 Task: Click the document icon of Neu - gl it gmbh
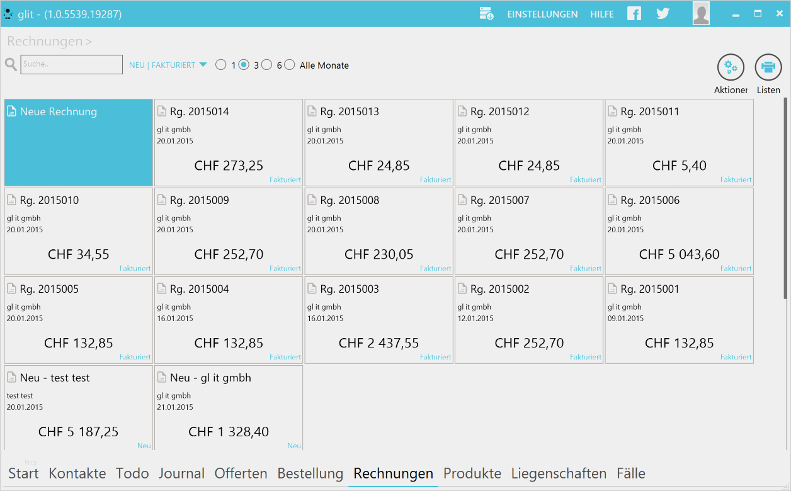pyautogui.click(x=162, y=378)
